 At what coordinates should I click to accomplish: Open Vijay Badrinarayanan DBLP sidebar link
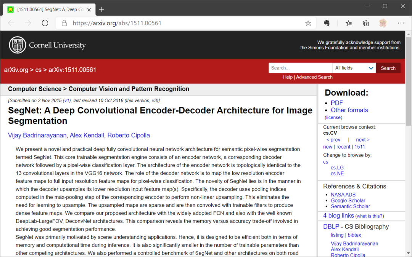(354, 244)
